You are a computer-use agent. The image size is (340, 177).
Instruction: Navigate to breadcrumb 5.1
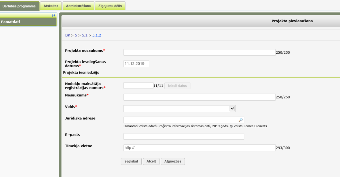point(85,35)
